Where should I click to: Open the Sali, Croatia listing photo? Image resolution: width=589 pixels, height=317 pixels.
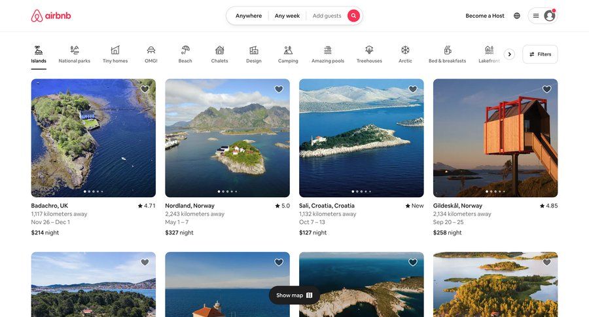pos(361,138)
